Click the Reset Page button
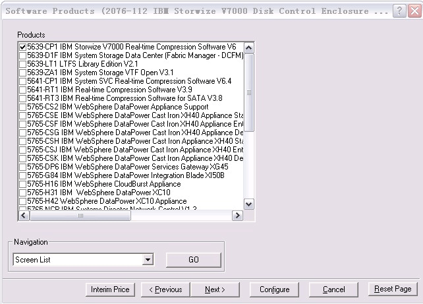The height and width of the screenshot is (304, 423). pyautogui.click(x=393, y=289)
